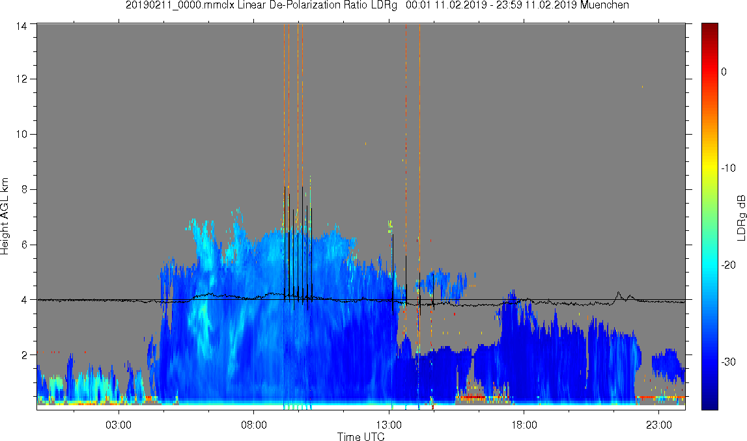Click the 14 height tick label
The image size is (747, 441).
(21, 26)
